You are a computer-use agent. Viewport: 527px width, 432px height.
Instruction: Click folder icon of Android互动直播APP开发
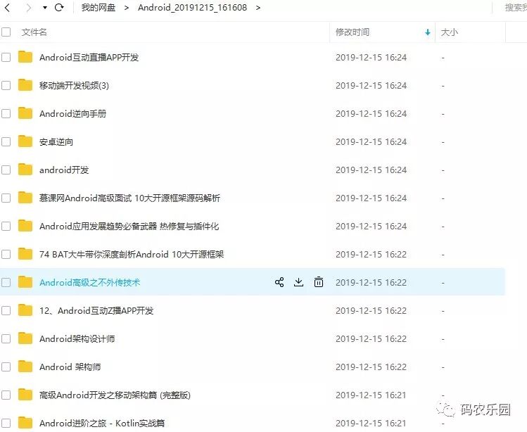pos(25,57)
